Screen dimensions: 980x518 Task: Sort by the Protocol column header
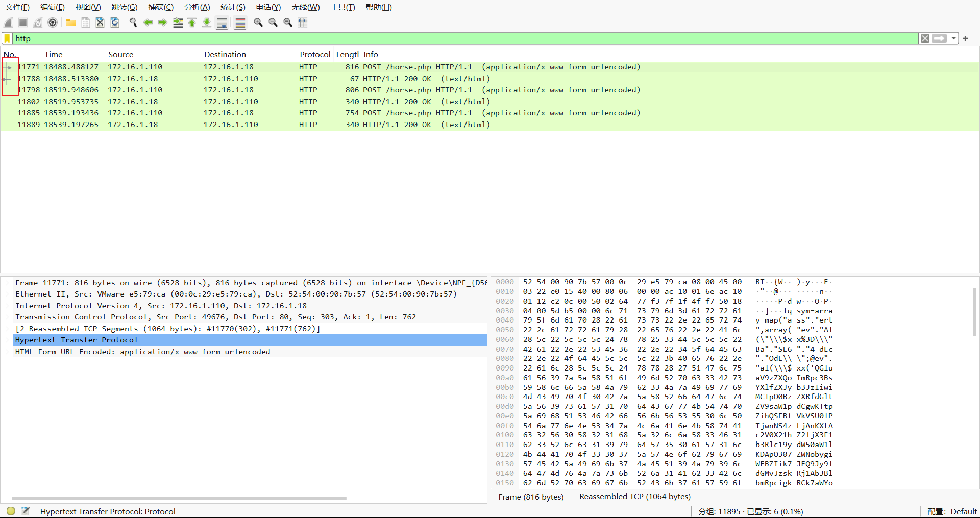pyautogui.click(x=315, y=55)
